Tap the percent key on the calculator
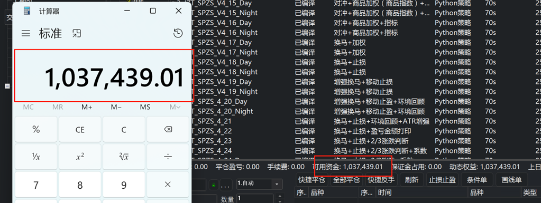 point(36,129)
